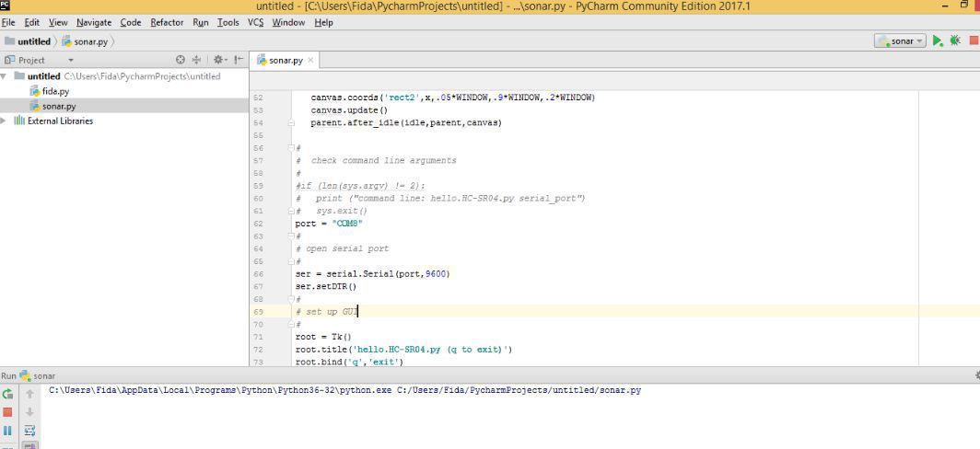Open the File menu

(8, 22)
